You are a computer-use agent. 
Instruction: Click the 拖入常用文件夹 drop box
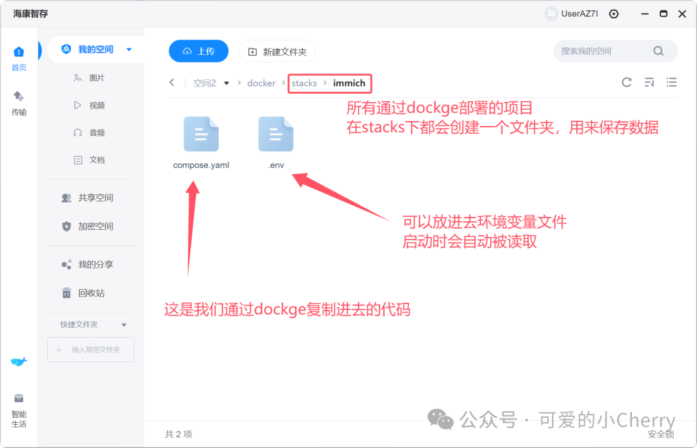(x=91, y=350)
